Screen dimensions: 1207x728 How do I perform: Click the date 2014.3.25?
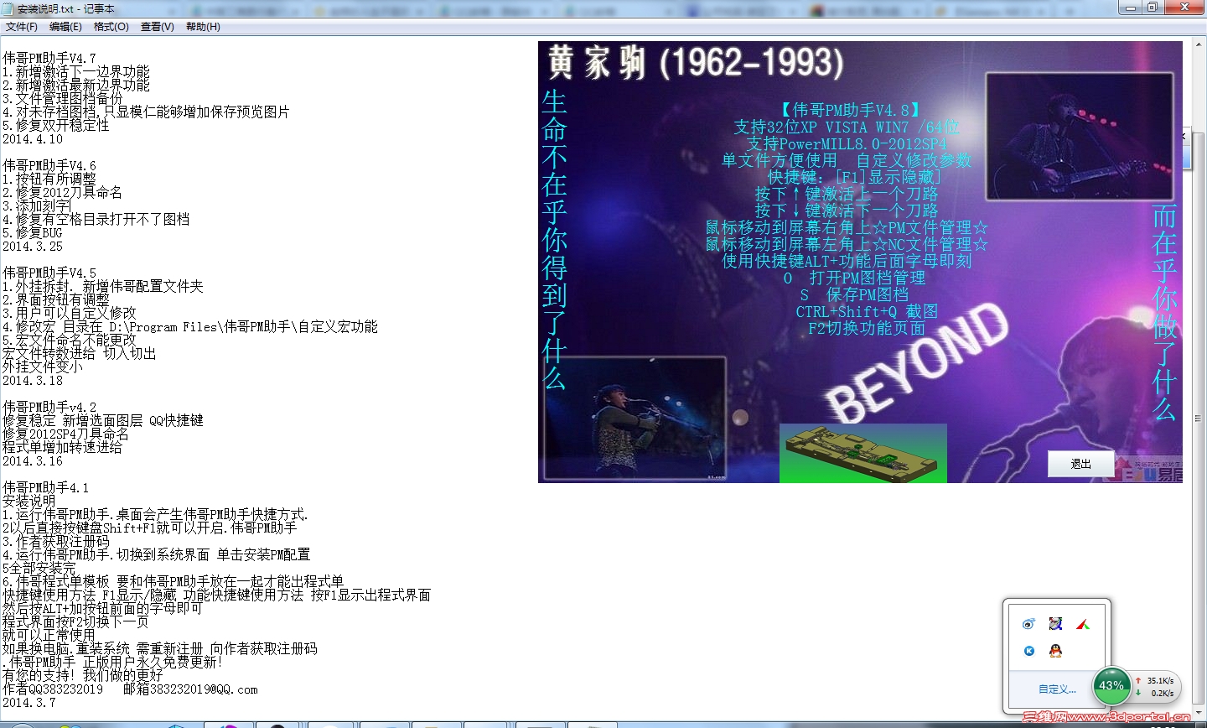click(x=33, y=247)
